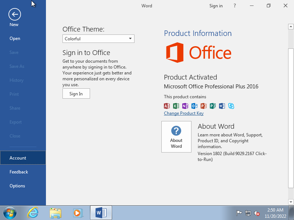Select Open in the backstage menu
This screenshot has width=294, height=220.
click(23, 38)
